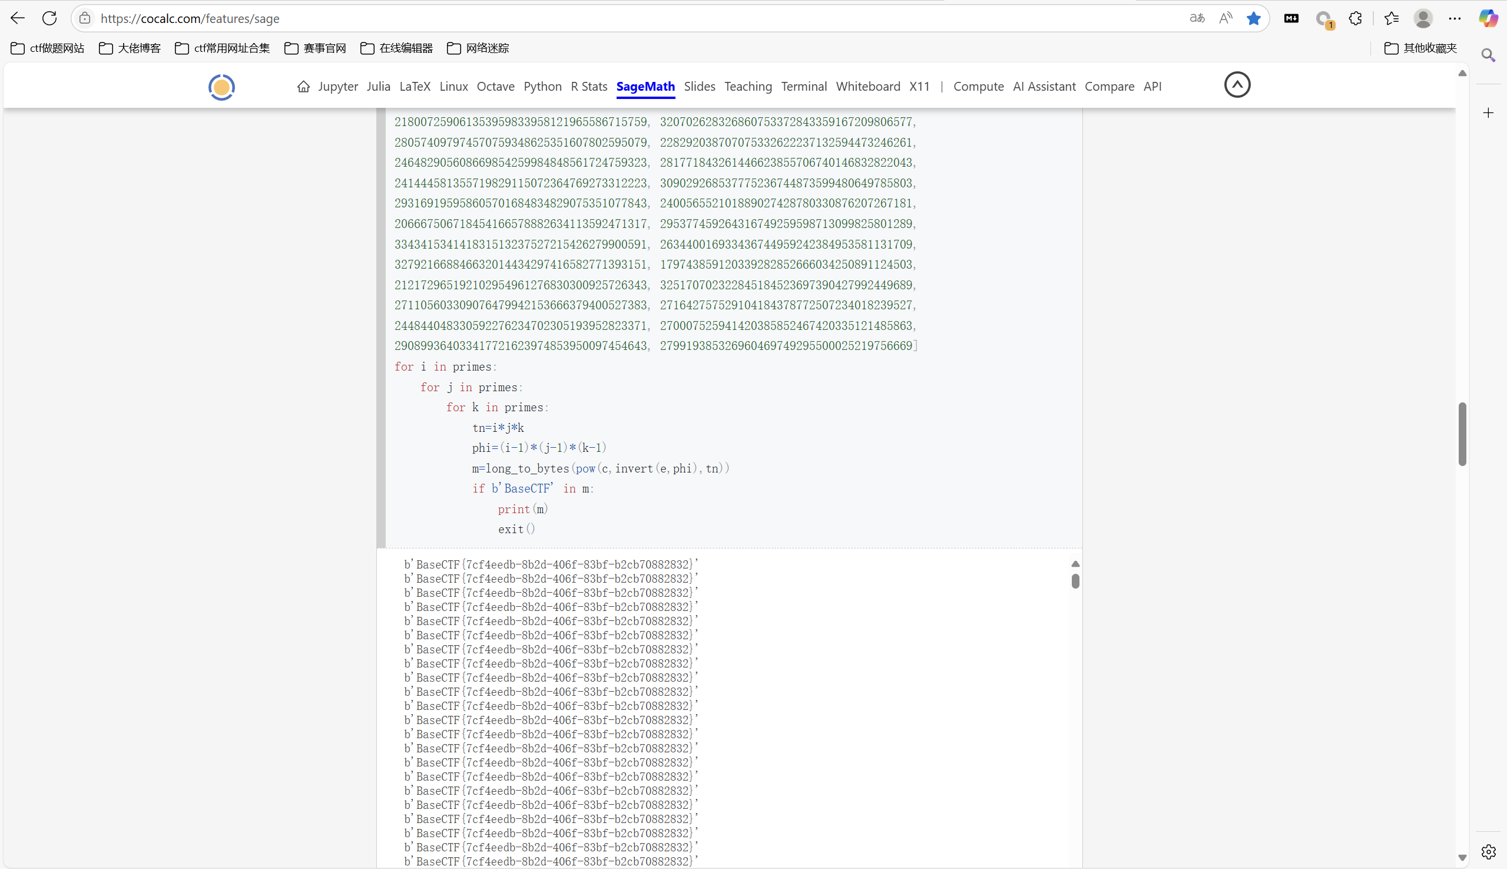Open the MD extension icon
This screenshot has width=1507, height=869.
coord(1291,18)
